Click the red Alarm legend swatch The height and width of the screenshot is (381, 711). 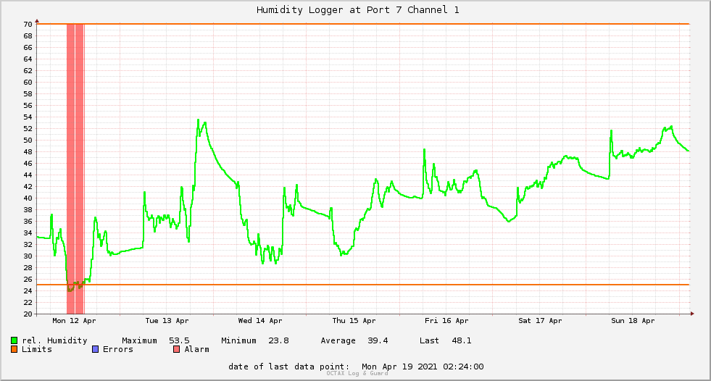176,349
